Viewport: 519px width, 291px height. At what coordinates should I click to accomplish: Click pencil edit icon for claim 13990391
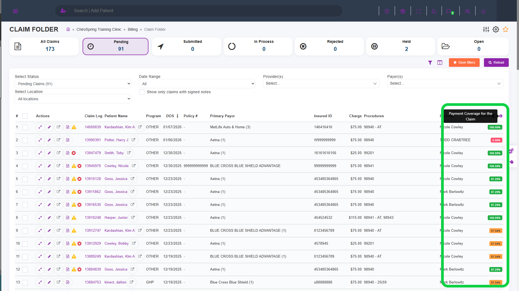click(49, 140)
